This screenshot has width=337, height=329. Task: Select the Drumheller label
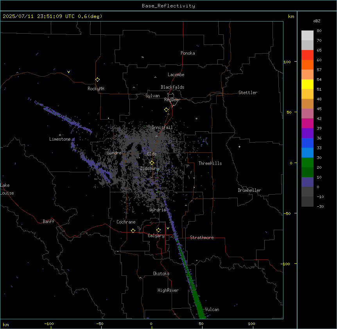[249, 190]
